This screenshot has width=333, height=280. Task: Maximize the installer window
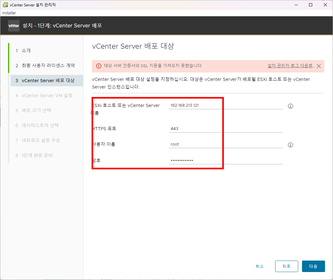311,5
